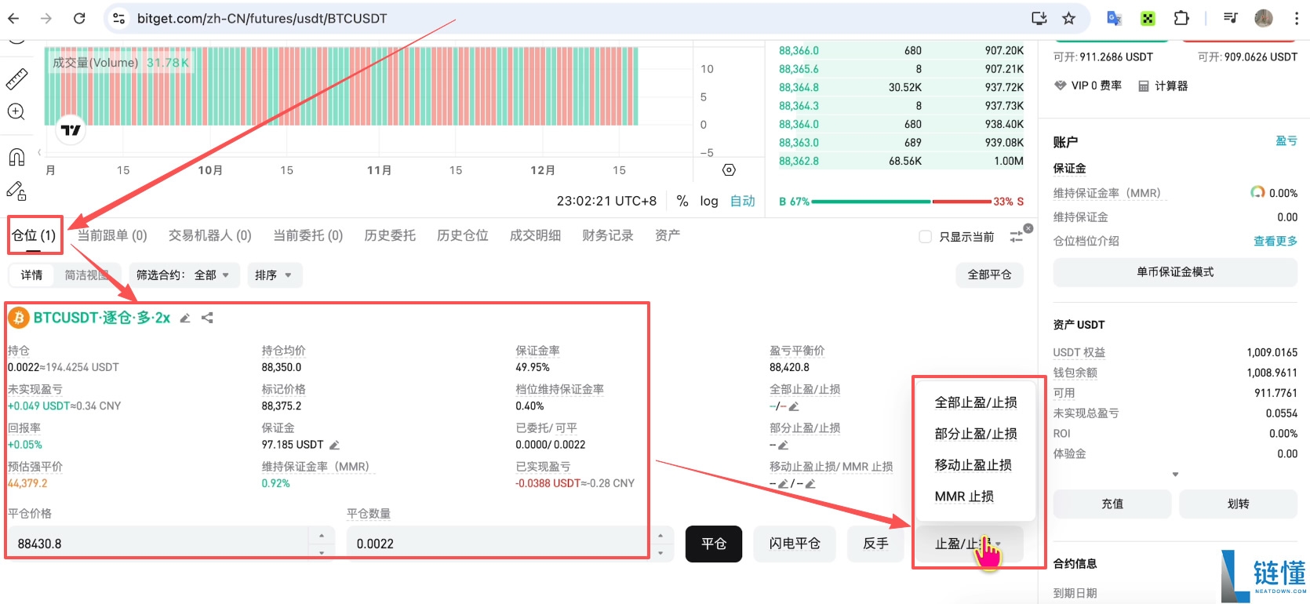Viewport: 1310px width, 604px height.
Task: Collapse the chart panel left chevron
Action: tap(39, 152)
